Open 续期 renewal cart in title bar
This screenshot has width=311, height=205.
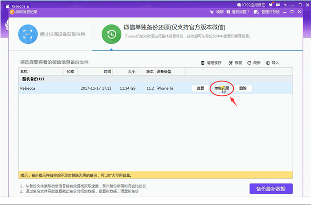[x=217, y=11]
